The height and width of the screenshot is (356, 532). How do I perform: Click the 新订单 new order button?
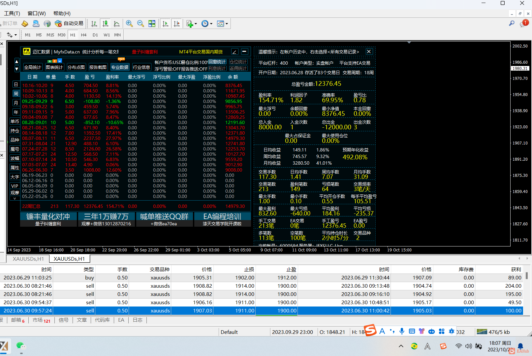coord(10,23)
